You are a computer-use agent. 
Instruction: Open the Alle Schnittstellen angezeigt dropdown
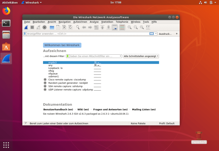pos(141,56)
